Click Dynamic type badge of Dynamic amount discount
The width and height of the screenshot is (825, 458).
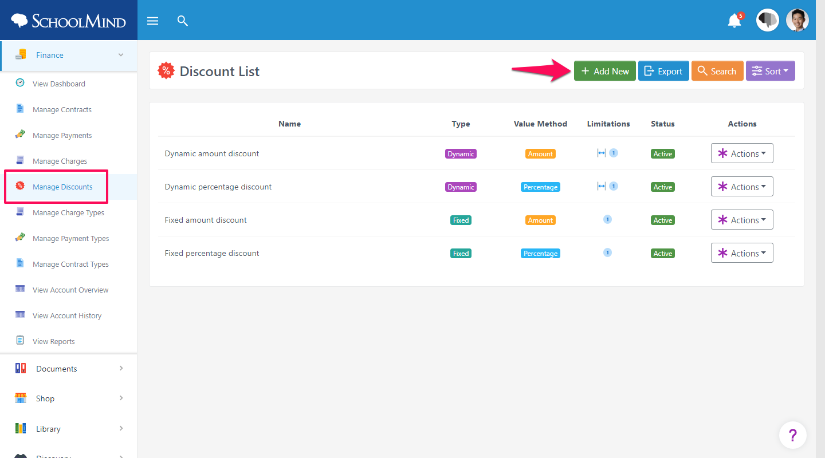click(x=461, y=154)
